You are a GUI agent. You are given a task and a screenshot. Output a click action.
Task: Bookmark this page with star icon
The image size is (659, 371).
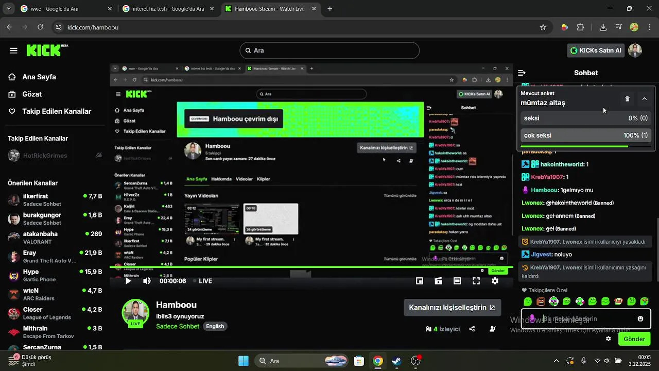(543, 27)
